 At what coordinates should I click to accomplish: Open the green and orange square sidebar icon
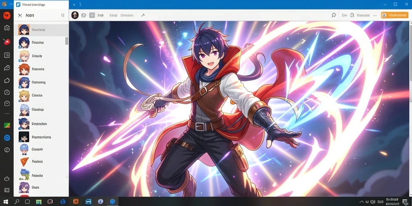7,126
